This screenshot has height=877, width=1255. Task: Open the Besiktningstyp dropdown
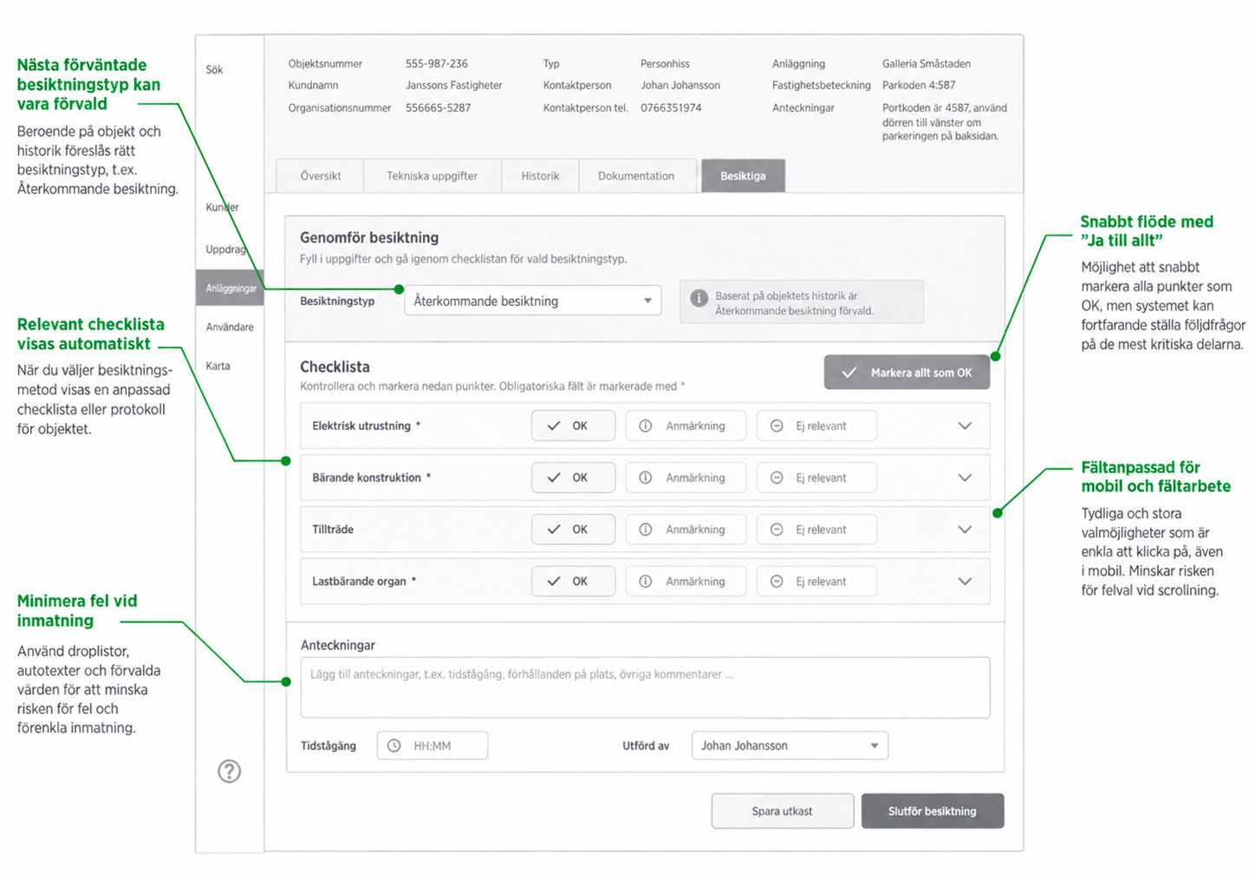[x=533, y=301]
